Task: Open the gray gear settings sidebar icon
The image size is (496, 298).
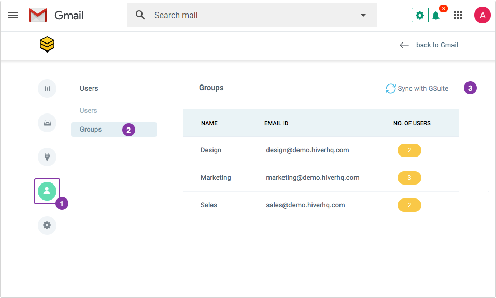Action: (47, 225)
